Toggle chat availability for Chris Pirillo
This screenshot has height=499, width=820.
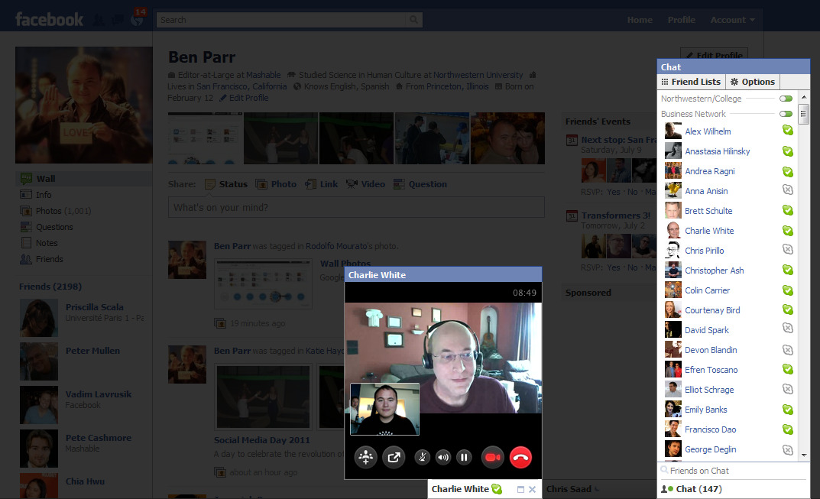point(787,250)
